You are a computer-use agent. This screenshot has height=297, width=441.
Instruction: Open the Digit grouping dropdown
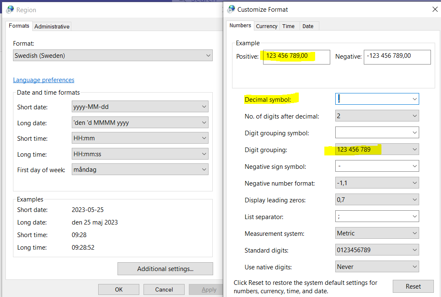point(414,149)
